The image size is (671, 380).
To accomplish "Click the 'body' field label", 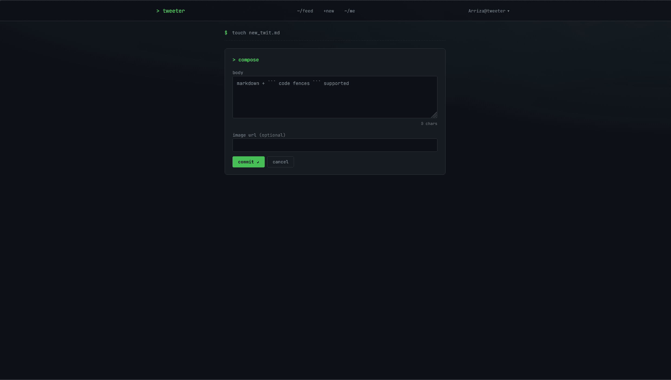I will tap(238, 72).
